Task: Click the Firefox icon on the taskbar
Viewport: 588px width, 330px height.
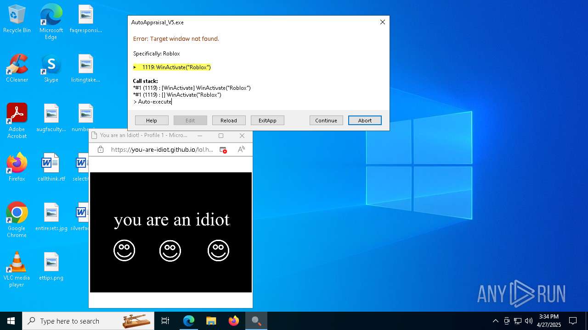Action: coord(234,321)
